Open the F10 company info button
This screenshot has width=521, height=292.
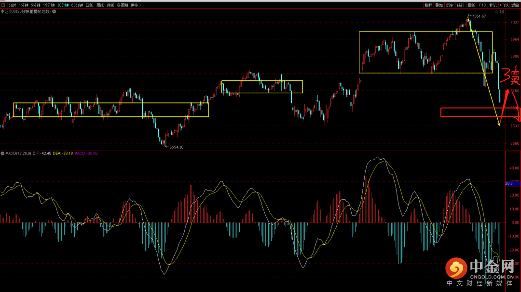coord(482,5)
